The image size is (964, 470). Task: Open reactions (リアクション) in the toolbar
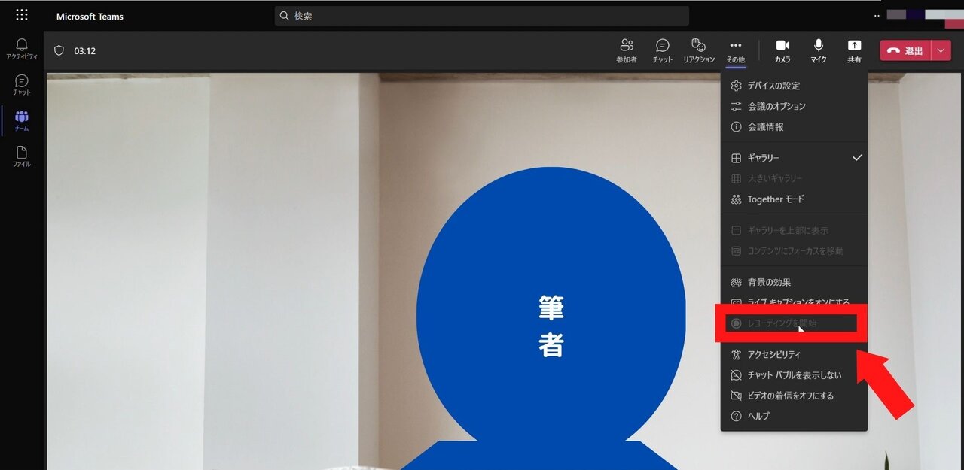tap(699, 51)
